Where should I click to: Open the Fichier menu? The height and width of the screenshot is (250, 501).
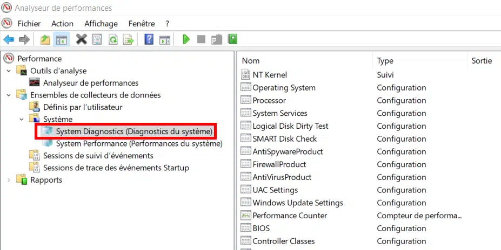click(x=29, y=24)
